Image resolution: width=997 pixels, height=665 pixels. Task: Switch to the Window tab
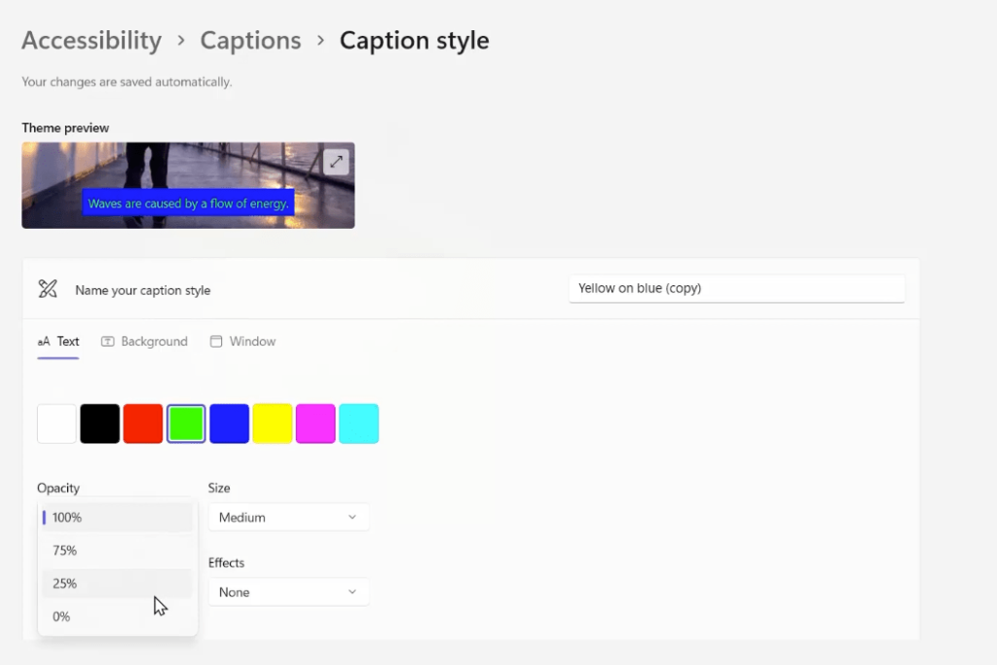coord(251,342)
